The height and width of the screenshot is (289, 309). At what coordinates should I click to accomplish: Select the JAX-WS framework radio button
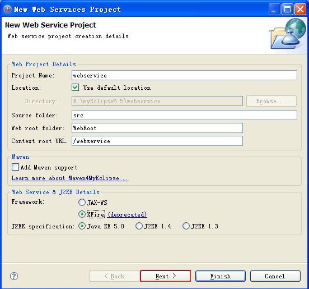[82, 203]
